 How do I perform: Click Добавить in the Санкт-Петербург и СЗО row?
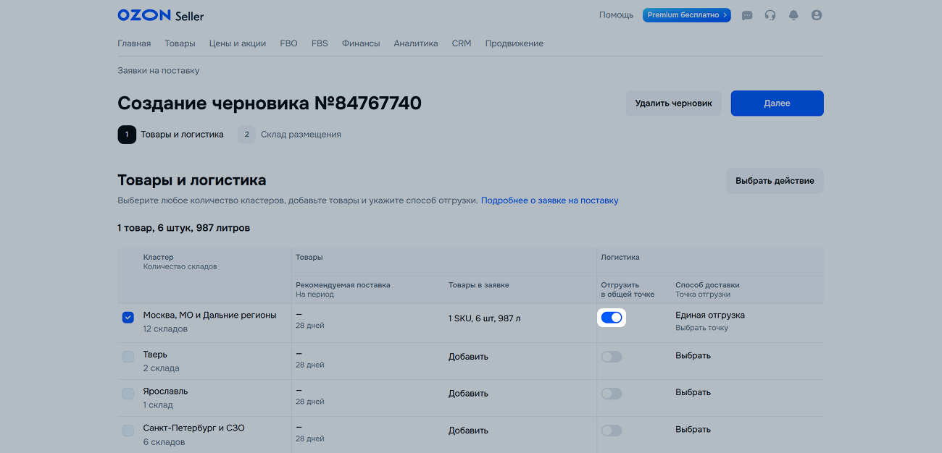point(468,431)
